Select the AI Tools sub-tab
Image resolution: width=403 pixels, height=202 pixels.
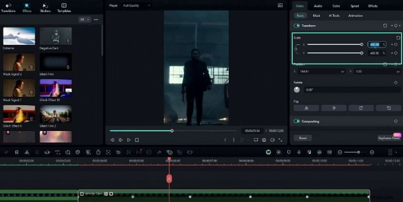pos(334,16)
